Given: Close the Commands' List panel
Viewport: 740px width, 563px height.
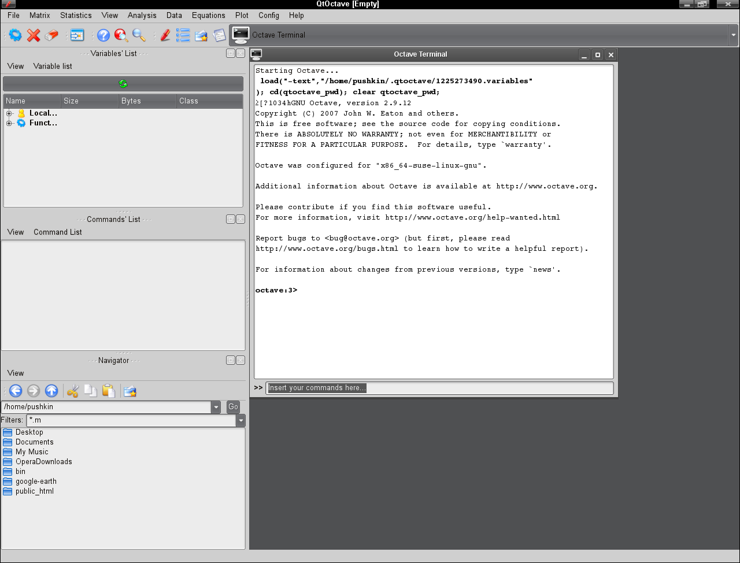Looking at the screenshot, I should tap(240, 219).
